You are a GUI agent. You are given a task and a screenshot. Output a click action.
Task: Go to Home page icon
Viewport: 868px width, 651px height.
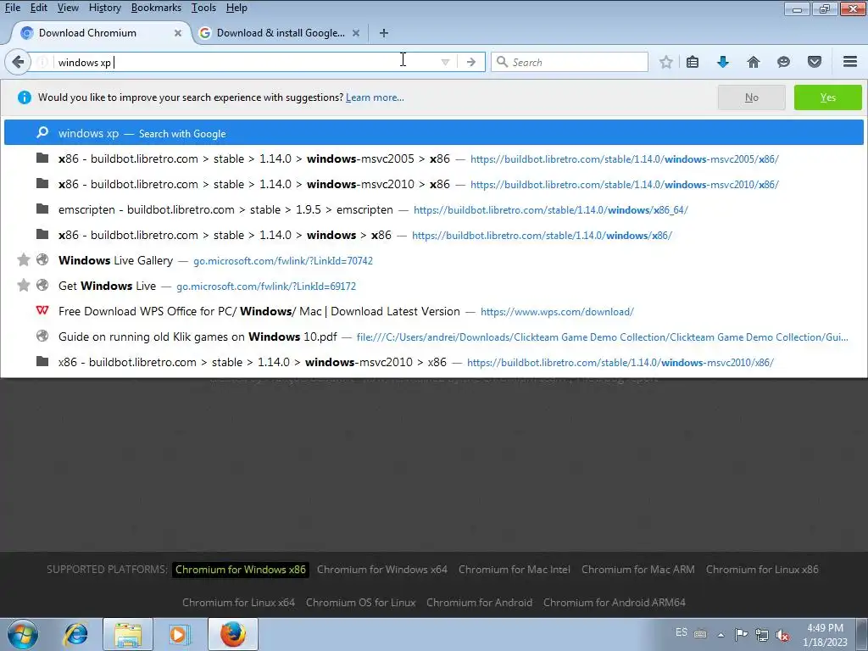(x=754, y=62)
